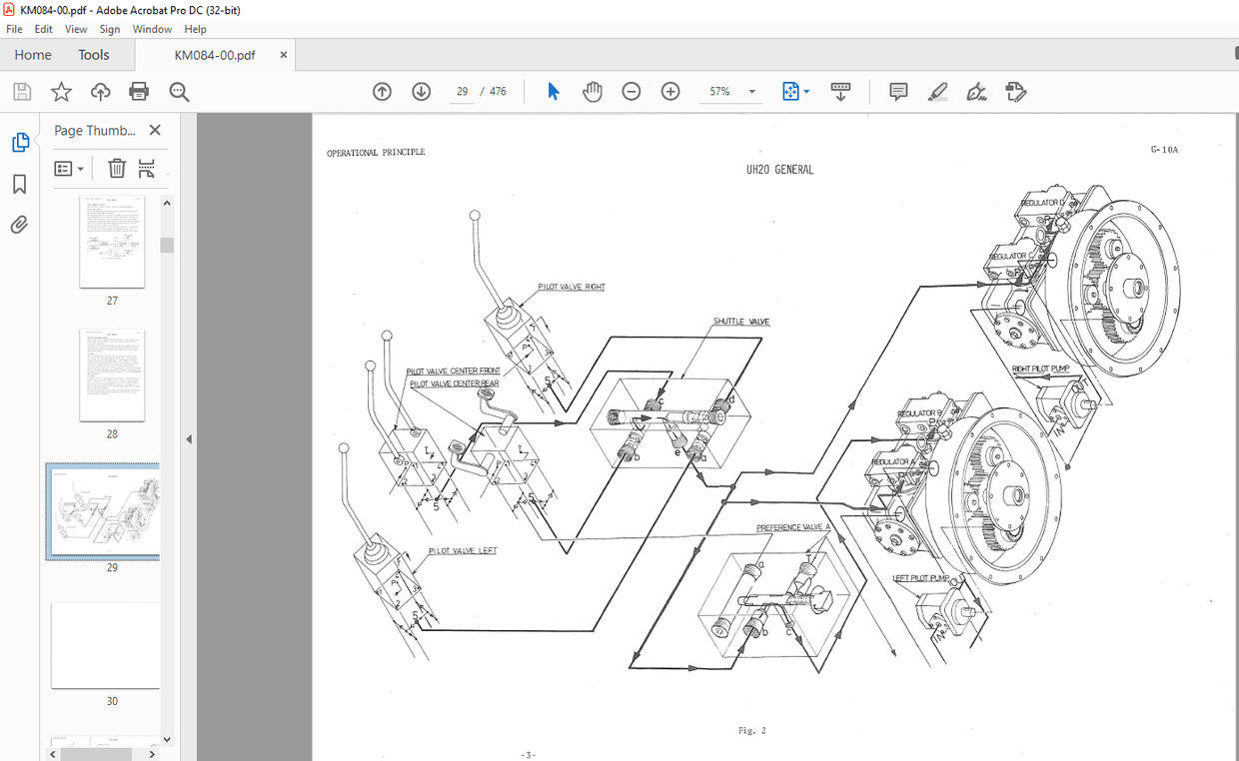Open the Find search box
Screen dimensions: 1239x761
point(179,91)
